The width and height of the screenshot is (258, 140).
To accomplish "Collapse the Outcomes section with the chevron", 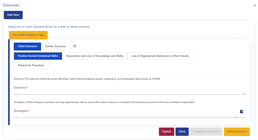I will [254, 5].
